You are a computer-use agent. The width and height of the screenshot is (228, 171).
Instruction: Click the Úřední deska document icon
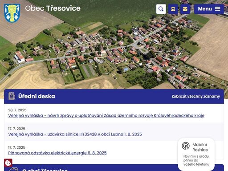tap(12, 96)
